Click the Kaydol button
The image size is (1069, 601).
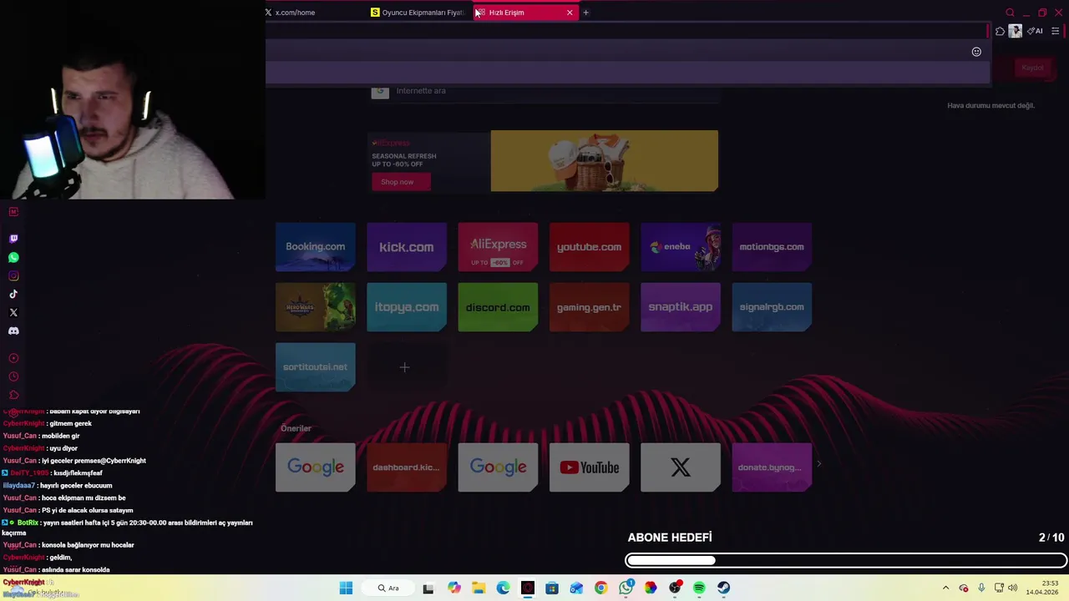(x=1032, y=68)
